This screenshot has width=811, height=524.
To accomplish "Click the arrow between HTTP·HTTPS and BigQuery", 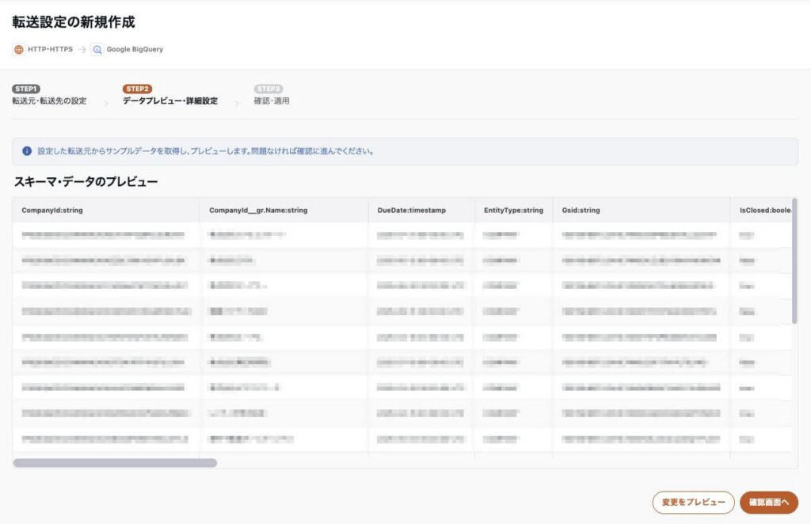I will (x=82, y=49).
